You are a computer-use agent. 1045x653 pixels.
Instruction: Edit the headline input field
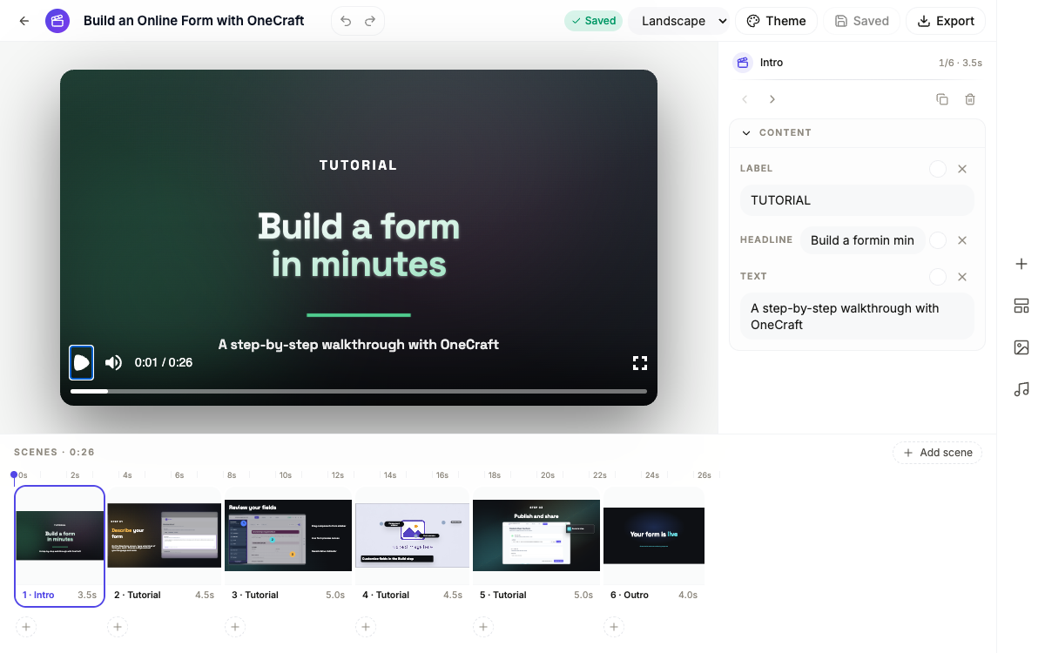pos(862,240)
